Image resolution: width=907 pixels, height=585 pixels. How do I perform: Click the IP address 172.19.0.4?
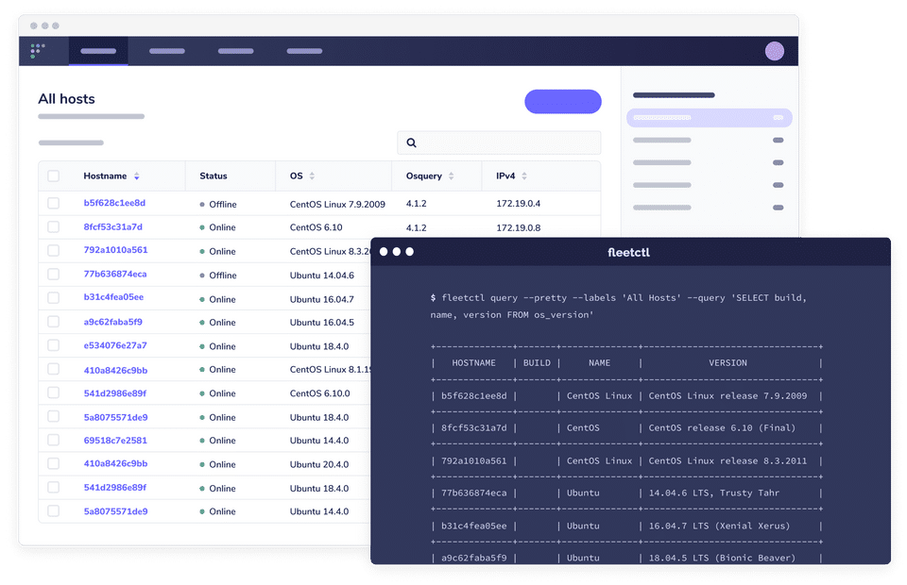coord(519,204)
